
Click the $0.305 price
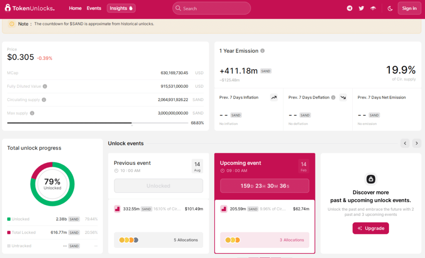tap(21, 57)
